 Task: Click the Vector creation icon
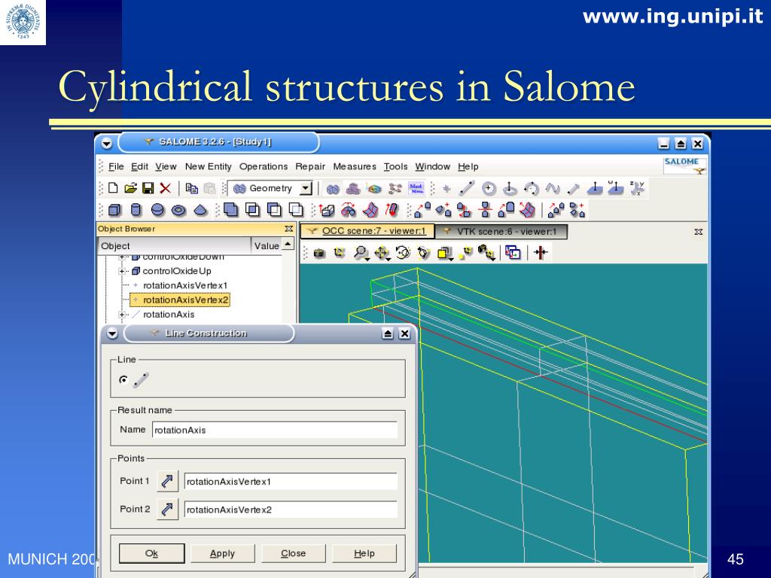[x=573, y=188]
